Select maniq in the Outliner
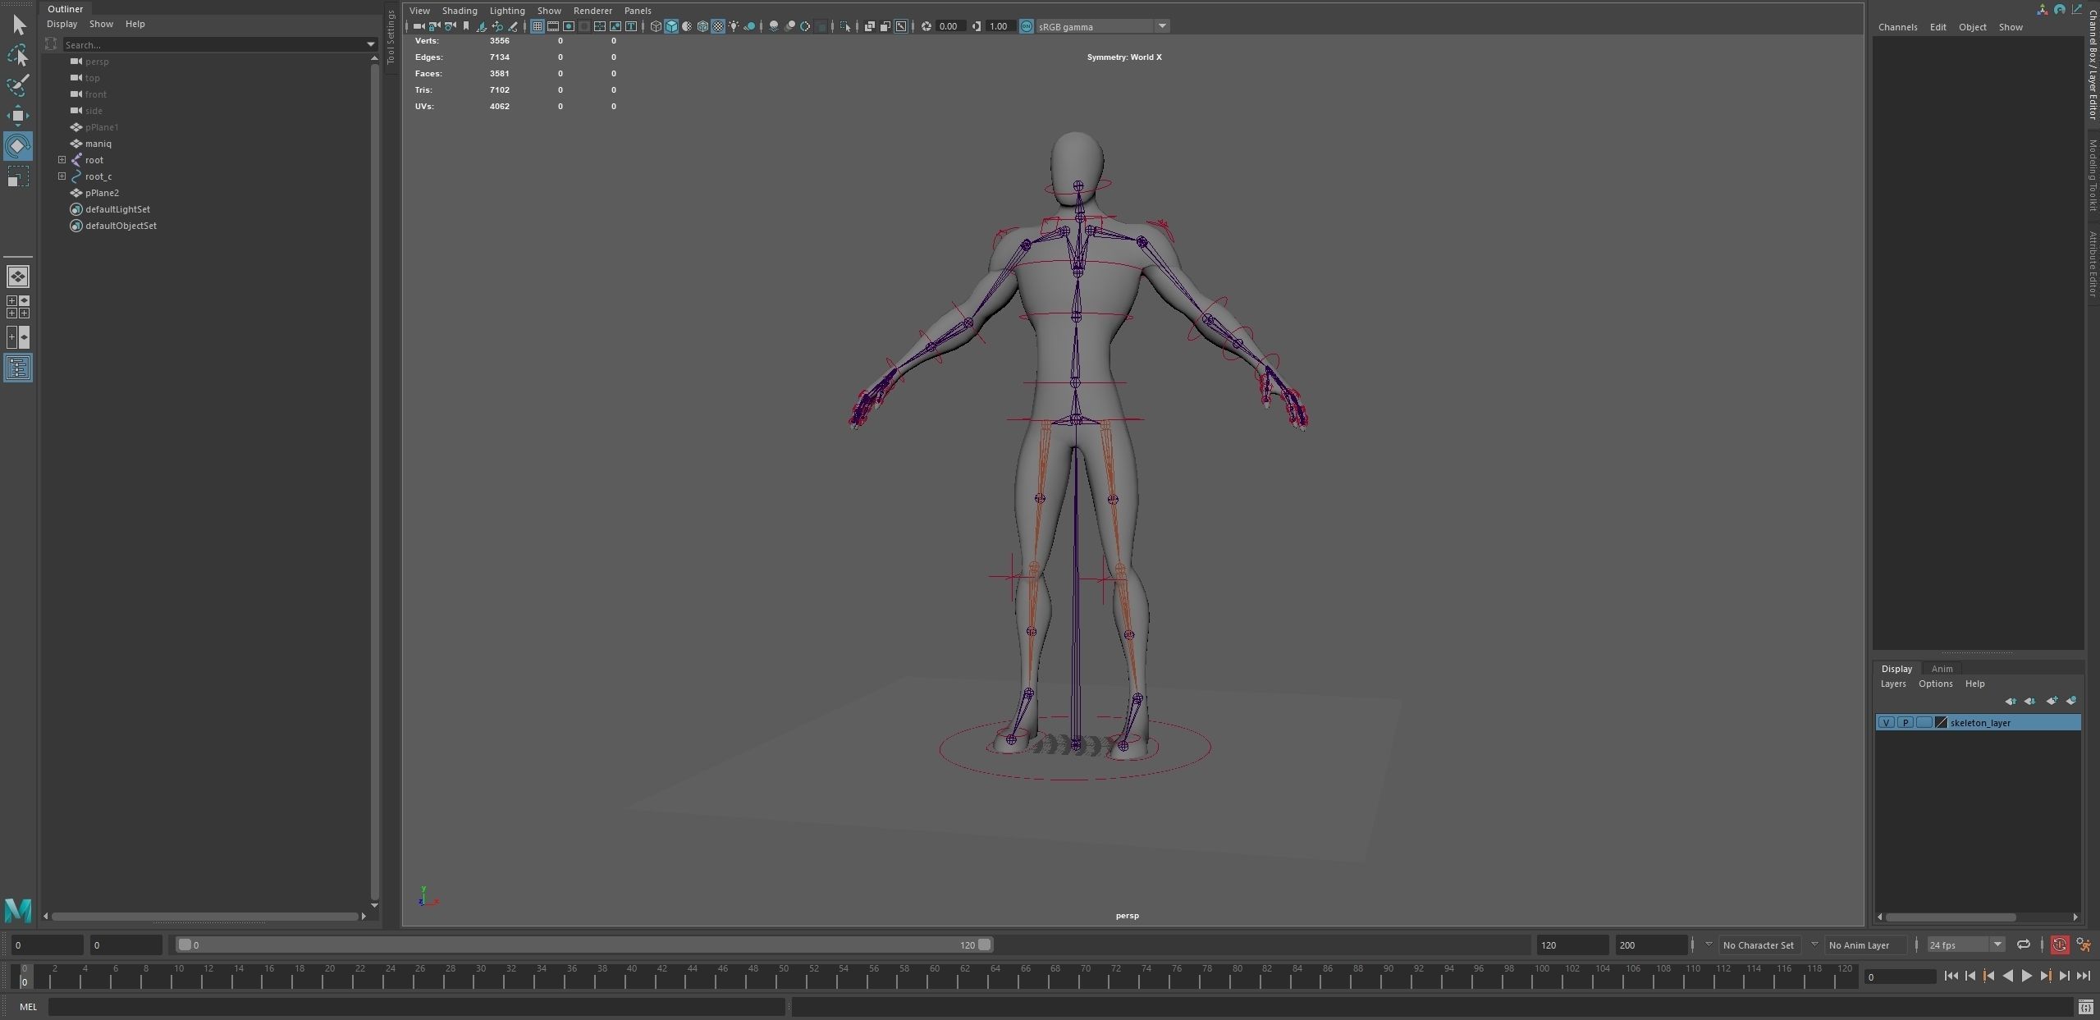This screenshot has height=1020, width=2100. (x=98, y=144)
